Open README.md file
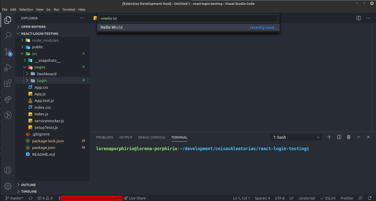 (52, 154)
